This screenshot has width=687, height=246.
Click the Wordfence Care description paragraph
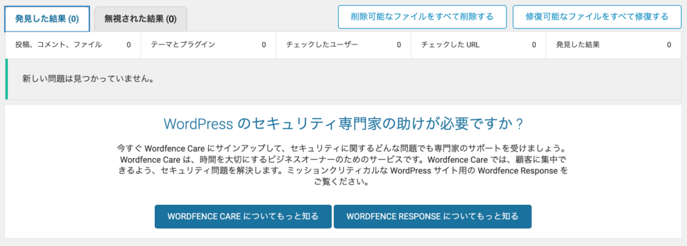coord(343,164)
